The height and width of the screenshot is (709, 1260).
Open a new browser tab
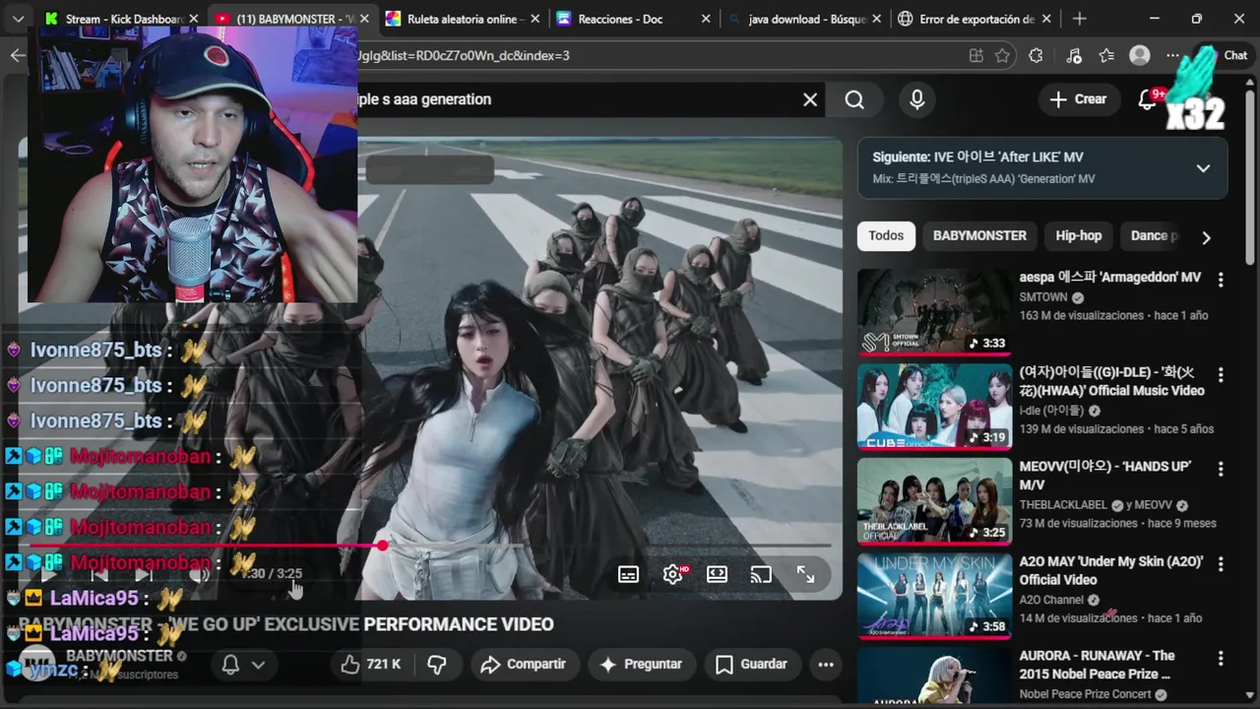click(1080, 19)
